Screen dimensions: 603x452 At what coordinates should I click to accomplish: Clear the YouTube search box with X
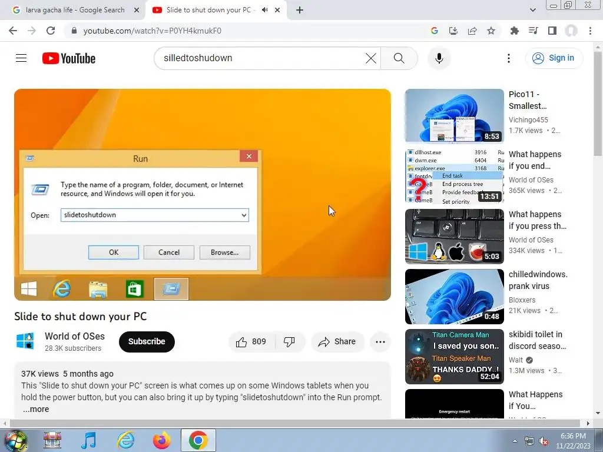point(371,58)
